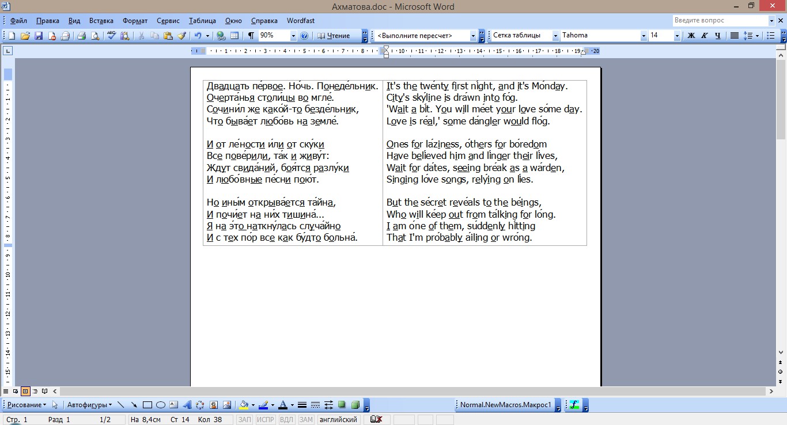Toggle the ЗАМ overtype indicator

pos(306,420)
